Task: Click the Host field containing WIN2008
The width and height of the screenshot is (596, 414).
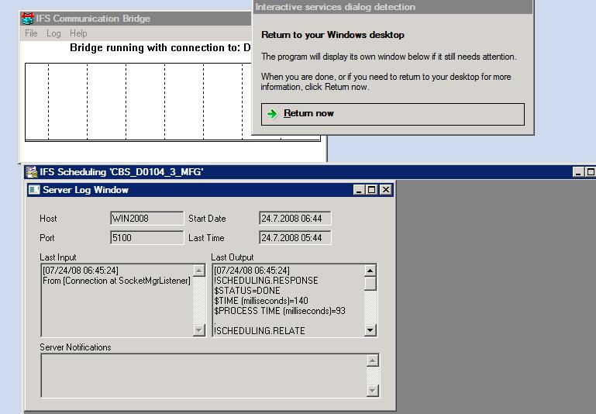Action: point(146,219)
